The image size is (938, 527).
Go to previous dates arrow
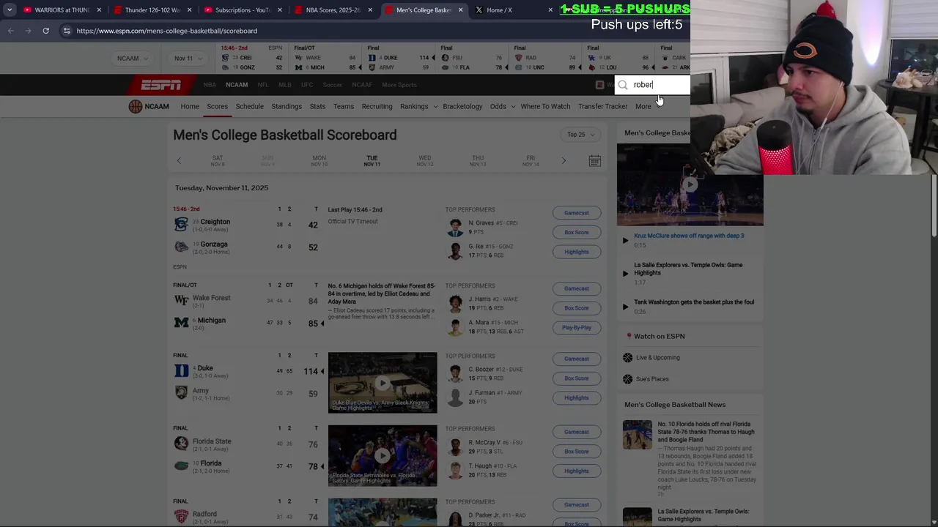pyautogui.click(x=179, y=160)
